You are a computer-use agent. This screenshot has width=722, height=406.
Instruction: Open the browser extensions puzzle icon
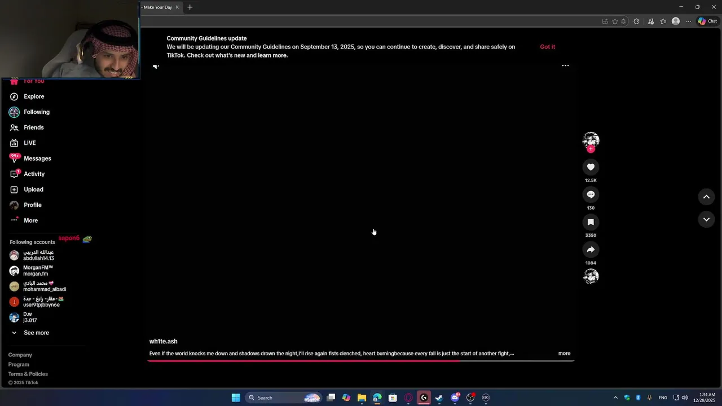point(636,21)
